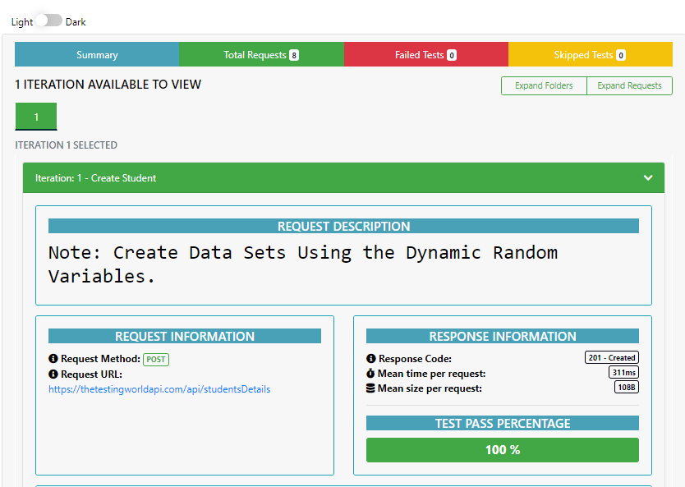Viewport: 685px width, 487px height.
Task: Select iteration 1 button
Action: [x=36, y=117]
